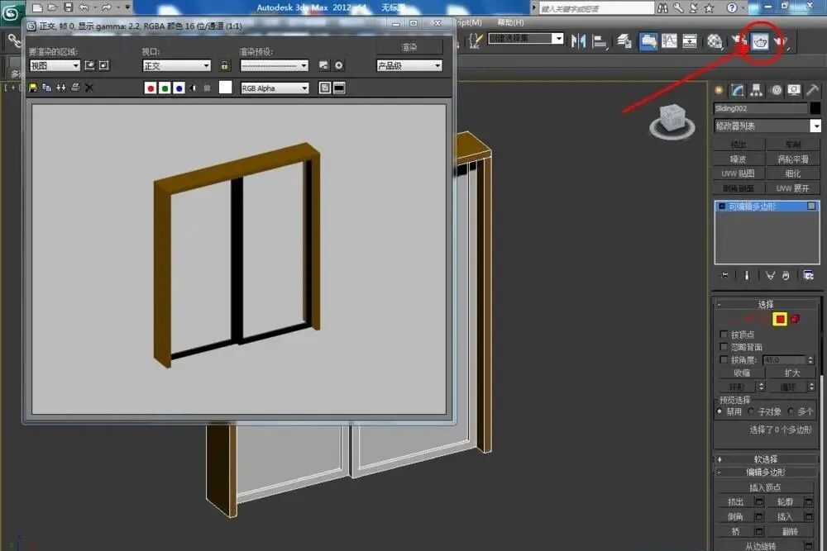
Task: Click the 渲染 button in render window
Action: 409,47
